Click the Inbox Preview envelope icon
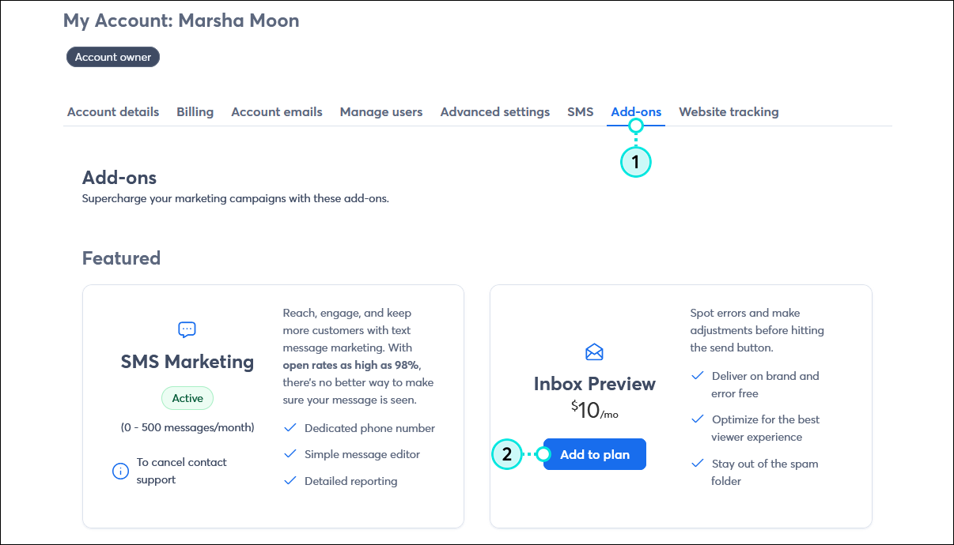The width and height of the screenshot is (954, 545). [x=594, y=351]
